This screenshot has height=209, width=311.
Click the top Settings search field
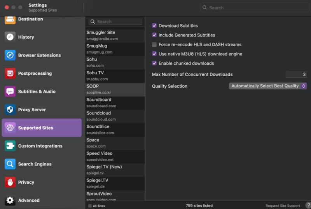255,8
